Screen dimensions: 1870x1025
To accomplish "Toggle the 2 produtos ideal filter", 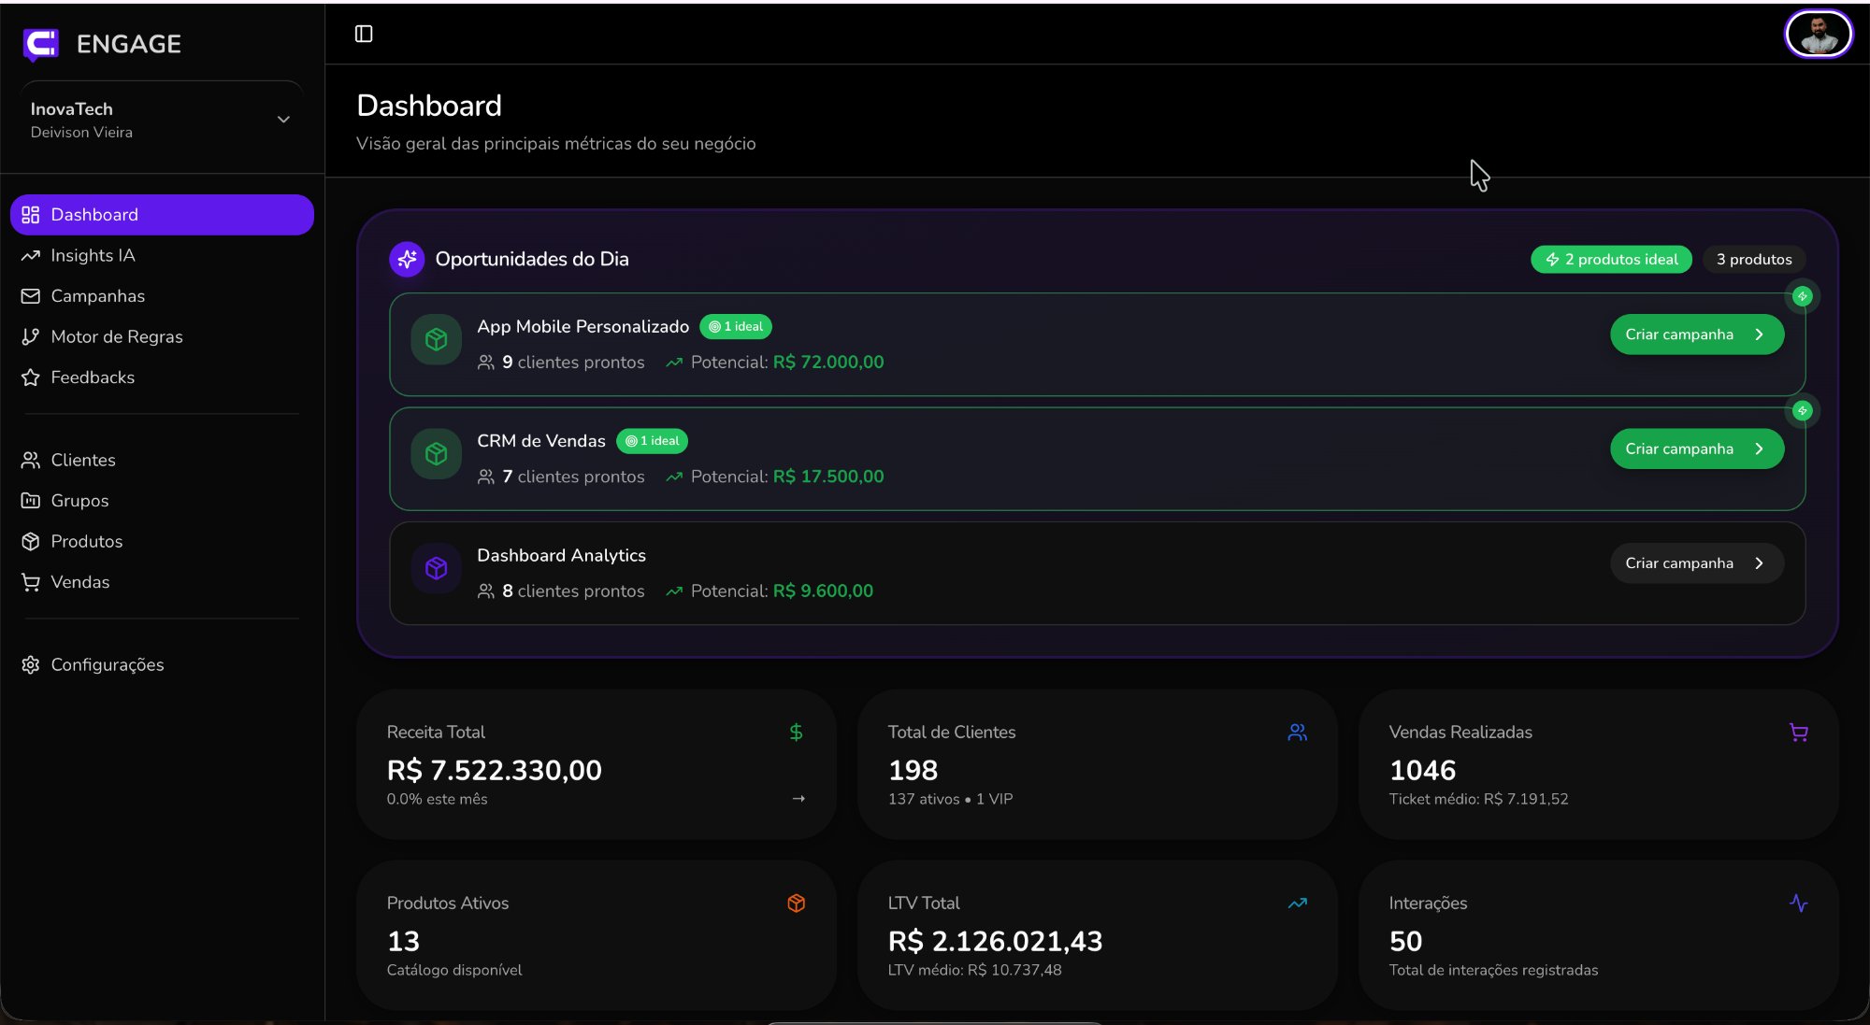I will [x=1611, y=259].
